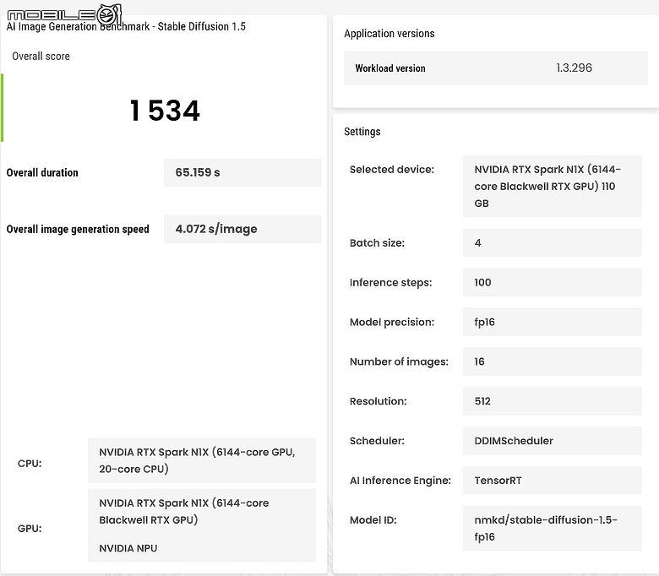This screenshot has height=576, width=659.
Task: Click the Workload version row
Action: click(495, 68)
